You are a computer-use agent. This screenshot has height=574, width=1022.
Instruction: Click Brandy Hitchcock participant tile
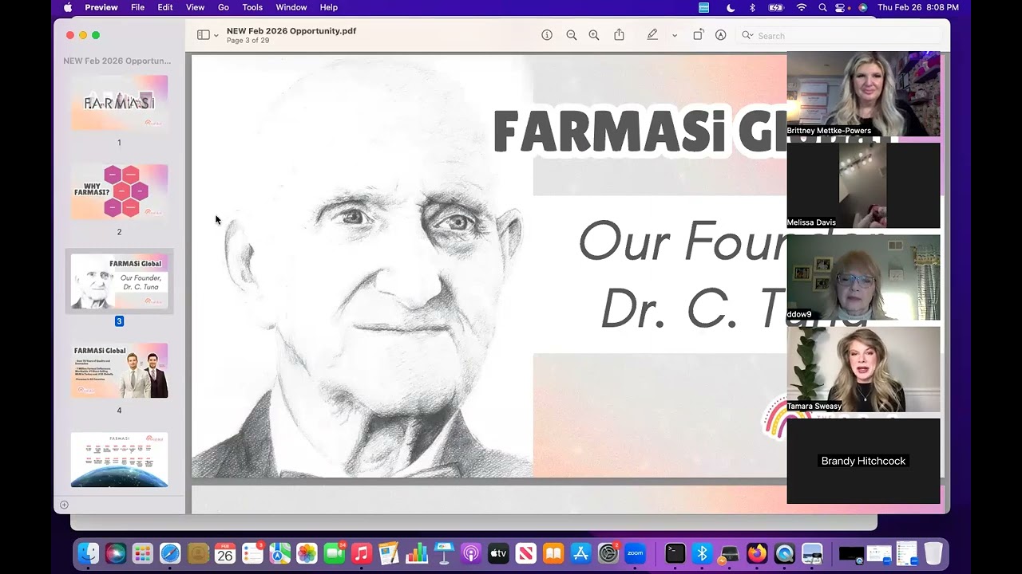pyautogui.click(x=863, y=461)
